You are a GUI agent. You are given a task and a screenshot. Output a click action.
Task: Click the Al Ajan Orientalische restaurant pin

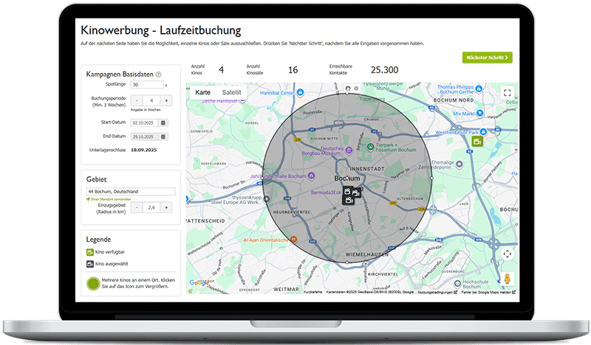click(293, 240)
